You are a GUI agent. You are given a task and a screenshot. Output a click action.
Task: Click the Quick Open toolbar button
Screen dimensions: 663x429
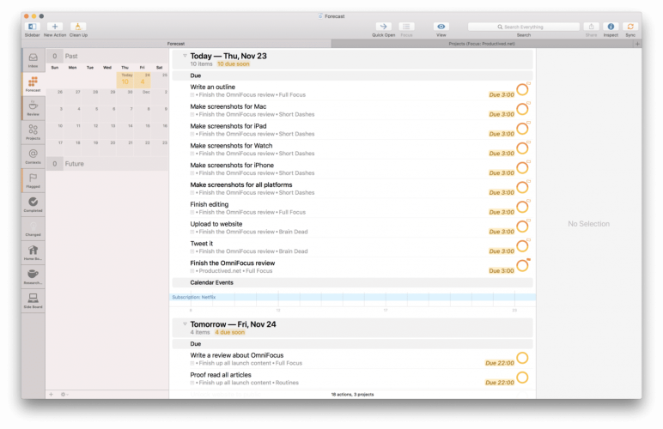383,27
